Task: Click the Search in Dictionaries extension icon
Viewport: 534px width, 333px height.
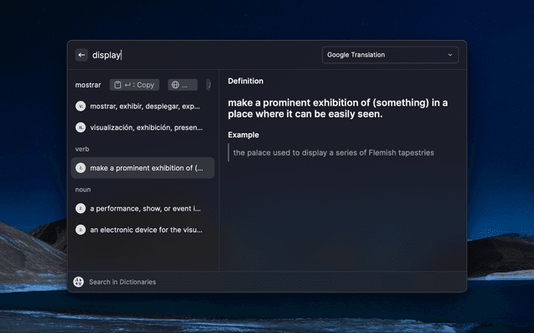Action: click(x=78, y=282)
